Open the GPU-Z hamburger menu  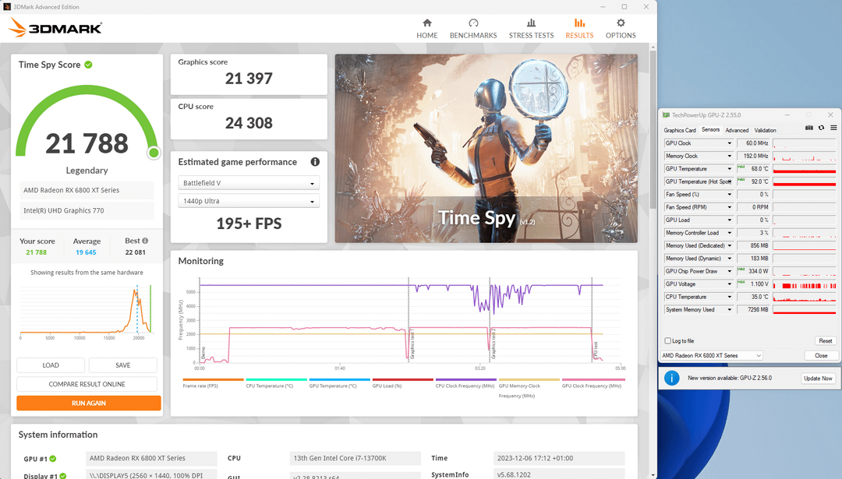[x=833, y=128]
